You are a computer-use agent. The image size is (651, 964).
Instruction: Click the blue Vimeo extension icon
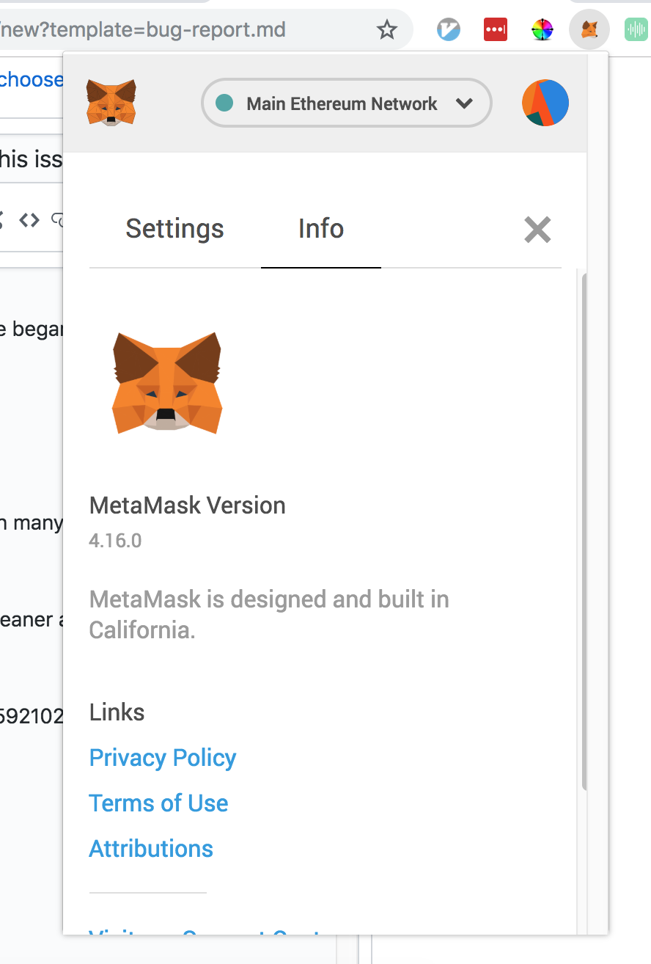point(449,30)
